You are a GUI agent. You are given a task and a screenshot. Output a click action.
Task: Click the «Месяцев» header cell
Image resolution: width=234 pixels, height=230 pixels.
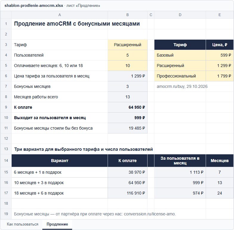click(x=220, y=161)
